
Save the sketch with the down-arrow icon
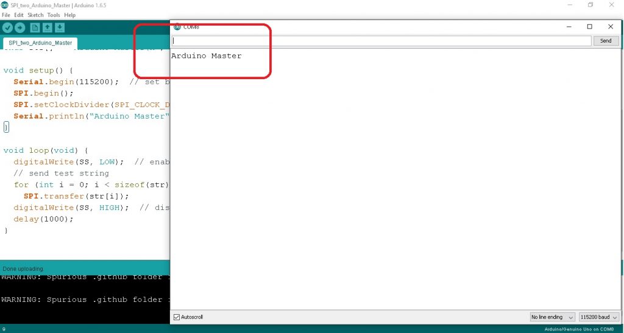[x=60, y=27]
